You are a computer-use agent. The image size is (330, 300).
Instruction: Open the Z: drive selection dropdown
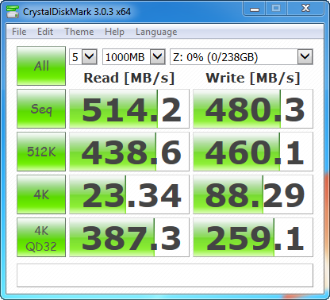point(241,56)
